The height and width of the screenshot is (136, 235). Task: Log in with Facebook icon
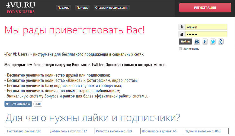point(205,42)
